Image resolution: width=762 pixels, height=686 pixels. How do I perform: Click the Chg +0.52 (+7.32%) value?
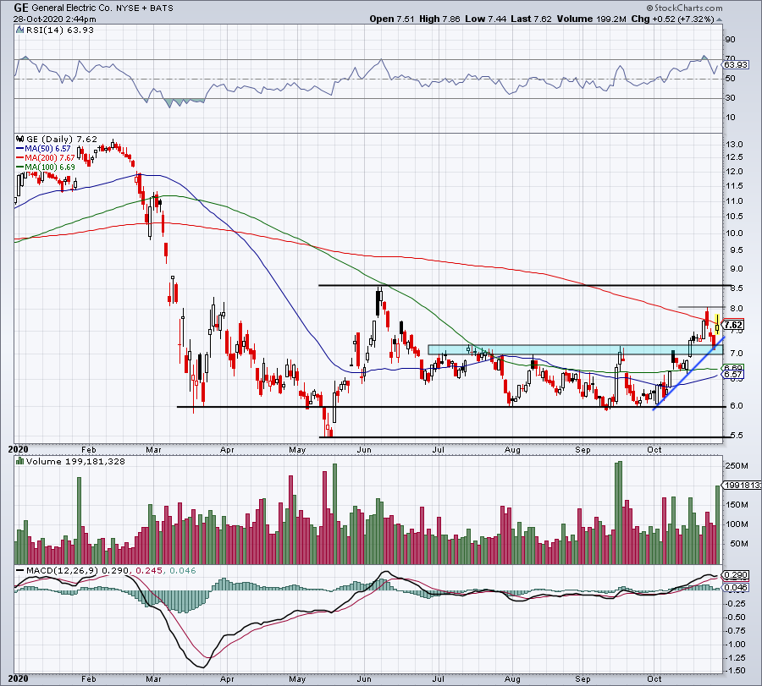673,19
